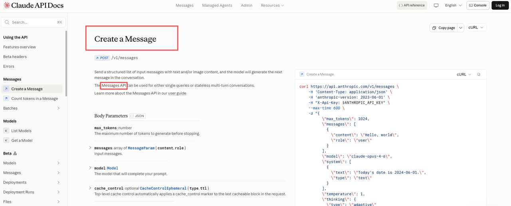Expand the model body parameter
Image resolution: width=511 pixels, height=206 pixels.
tap(90, 168)
